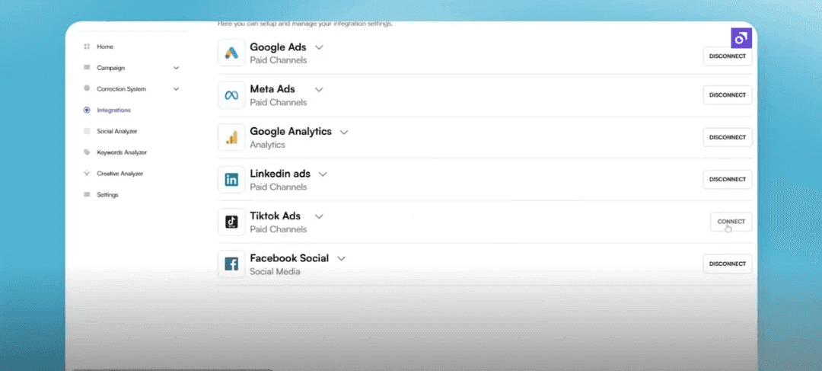Click the Meta Ads title text

tap(272, 89)
